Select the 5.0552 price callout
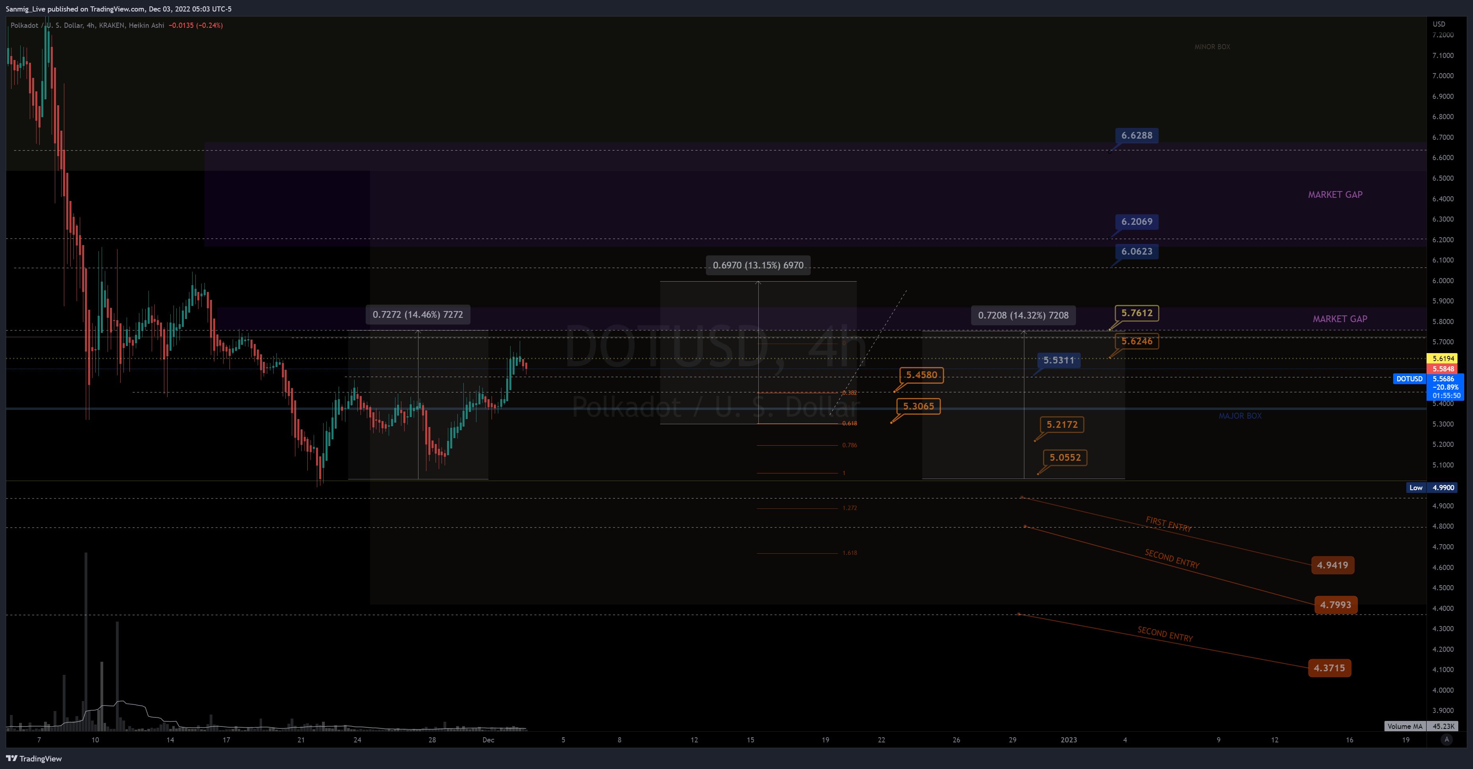This screenshot has width=1473, height=769. 1065,457
